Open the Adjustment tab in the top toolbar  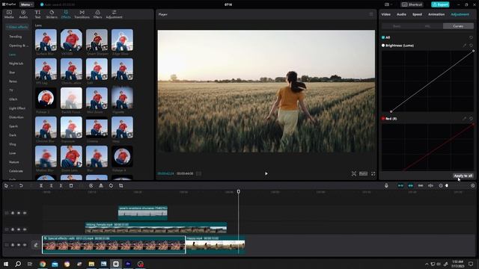114,14
